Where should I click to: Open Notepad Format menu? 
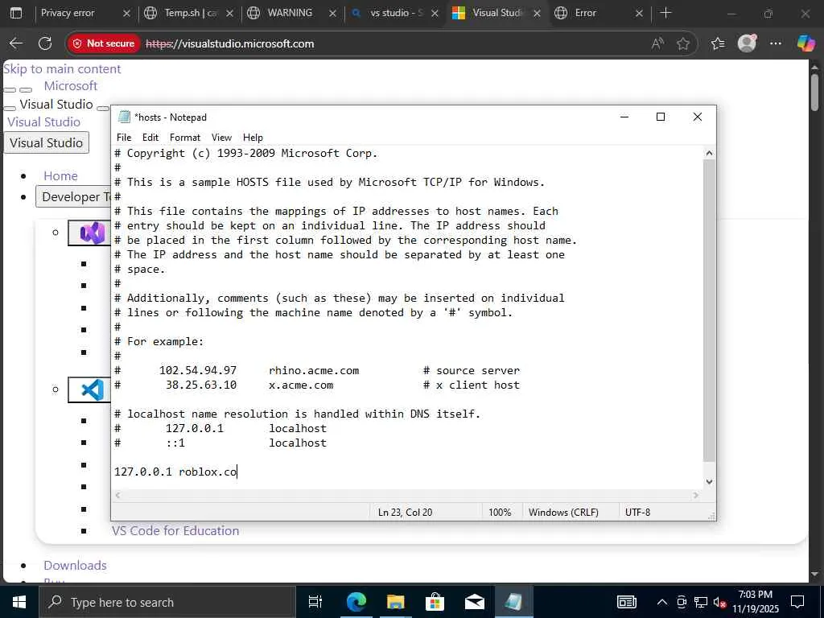tap(185, 137)
